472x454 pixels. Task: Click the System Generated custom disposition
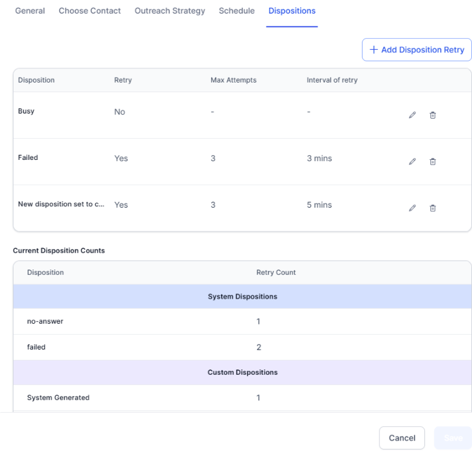58,398
